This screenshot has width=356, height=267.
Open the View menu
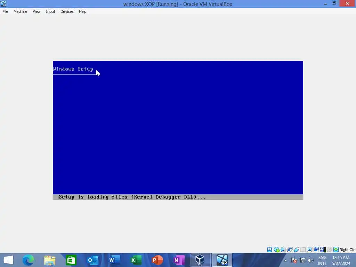point(37,11)
